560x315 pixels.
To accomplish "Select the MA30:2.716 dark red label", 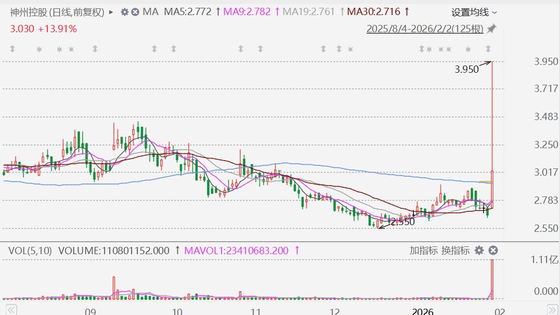I will tap(373, 11).
